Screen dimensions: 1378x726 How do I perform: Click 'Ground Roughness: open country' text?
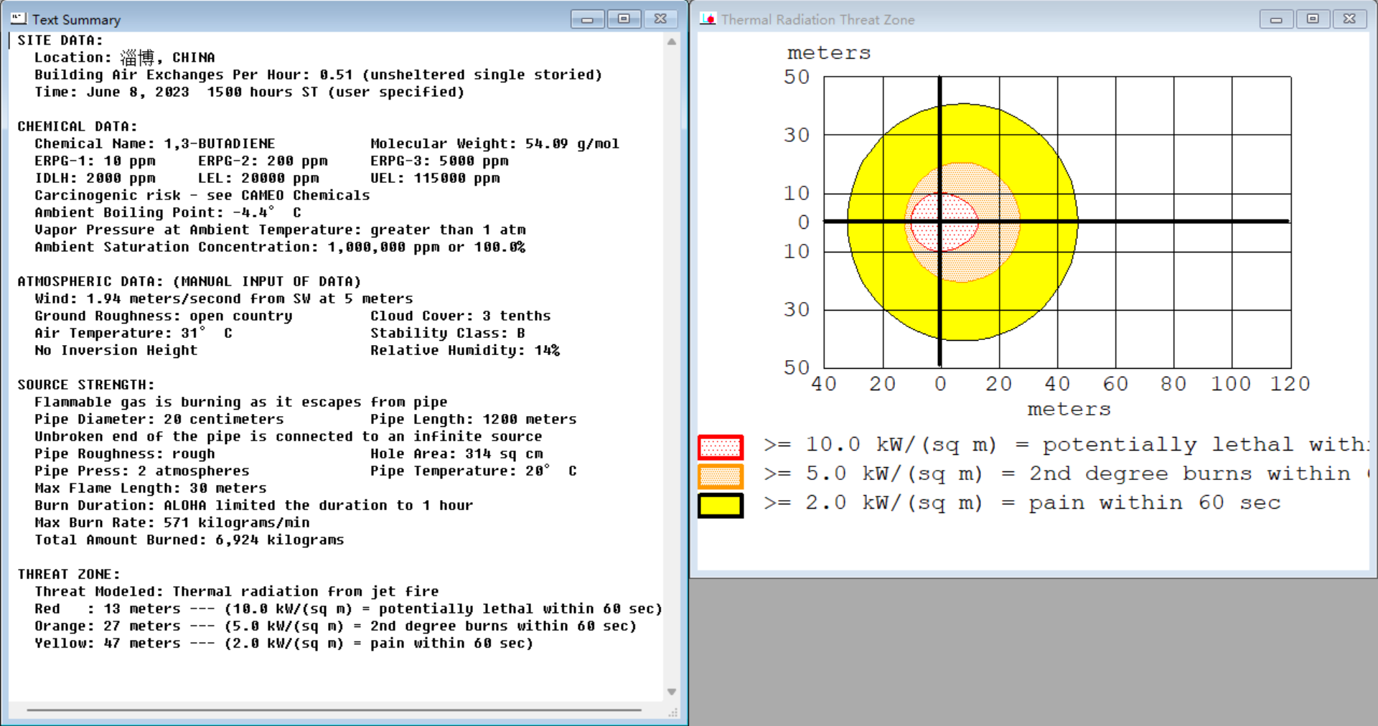[164, 316]
